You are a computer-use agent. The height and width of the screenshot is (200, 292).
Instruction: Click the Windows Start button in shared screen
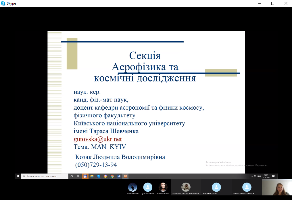[18, 176]
